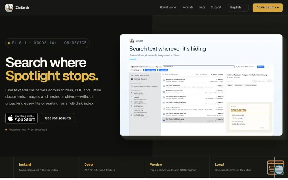Expand the All types filter dropdown
Screen dimensions: 288x180
point(136,70)
